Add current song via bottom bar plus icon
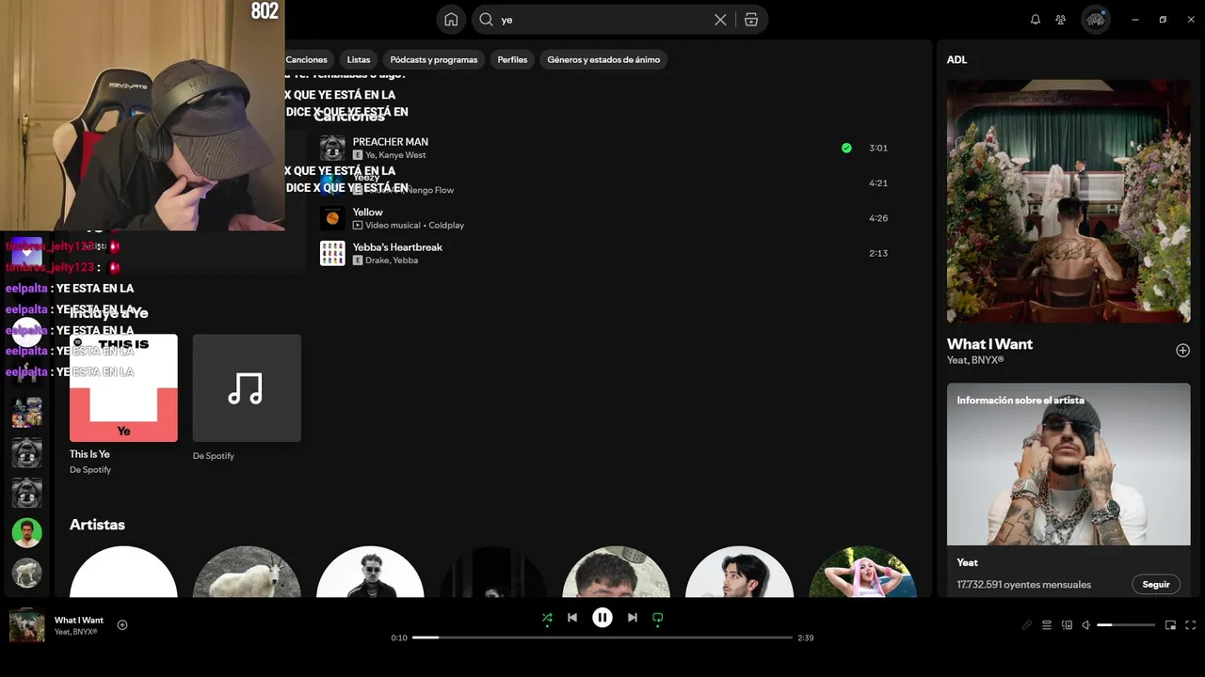The image size is (1205, 677). 122,625
